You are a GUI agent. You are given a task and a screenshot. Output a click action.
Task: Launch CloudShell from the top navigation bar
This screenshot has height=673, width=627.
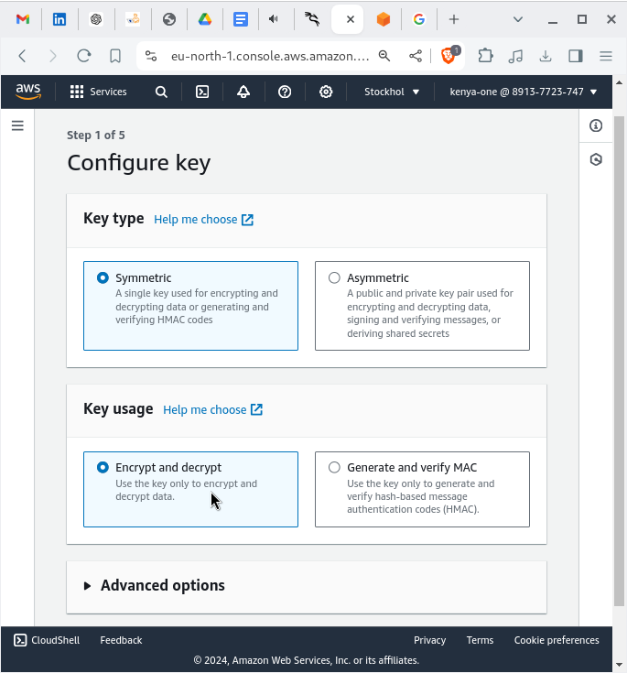coord(202,92)
